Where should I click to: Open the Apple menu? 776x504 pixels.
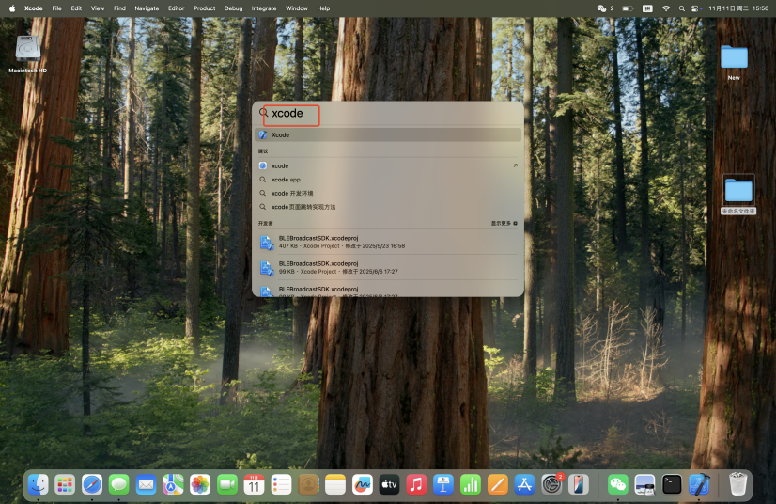[12, 8]
